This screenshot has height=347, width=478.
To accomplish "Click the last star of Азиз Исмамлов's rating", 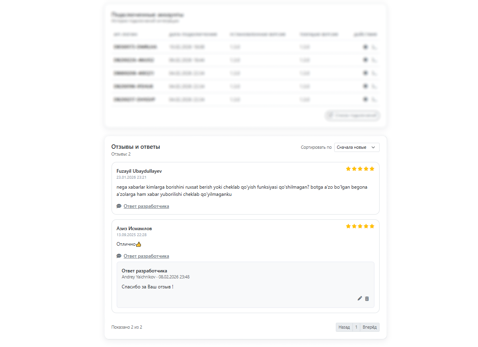I will click(372, 226).
